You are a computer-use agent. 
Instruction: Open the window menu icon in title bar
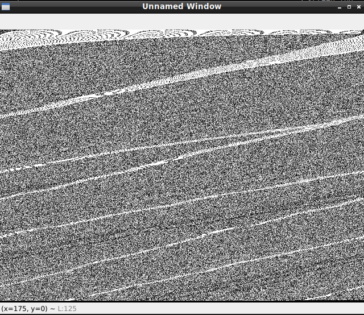click(6, 6)
